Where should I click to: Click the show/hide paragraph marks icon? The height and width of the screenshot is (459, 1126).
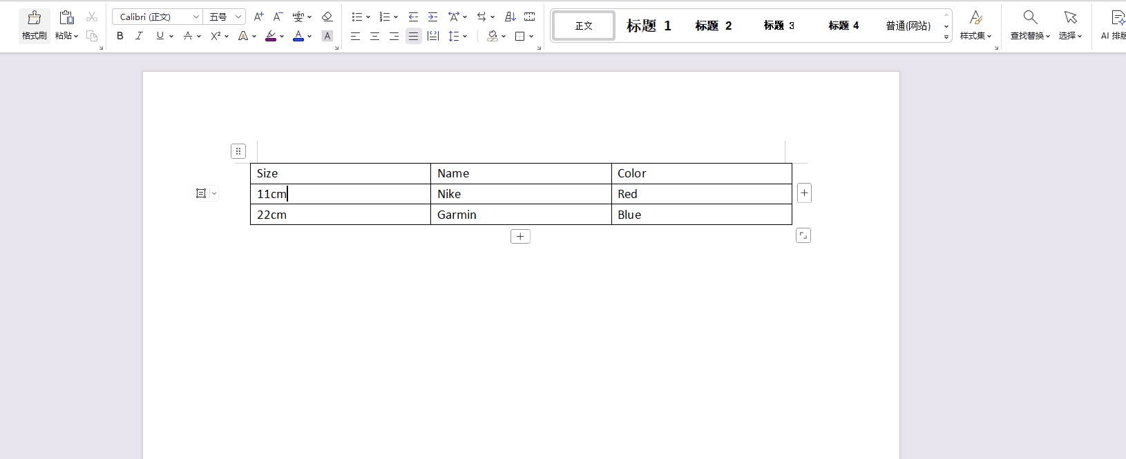(530, 17)
